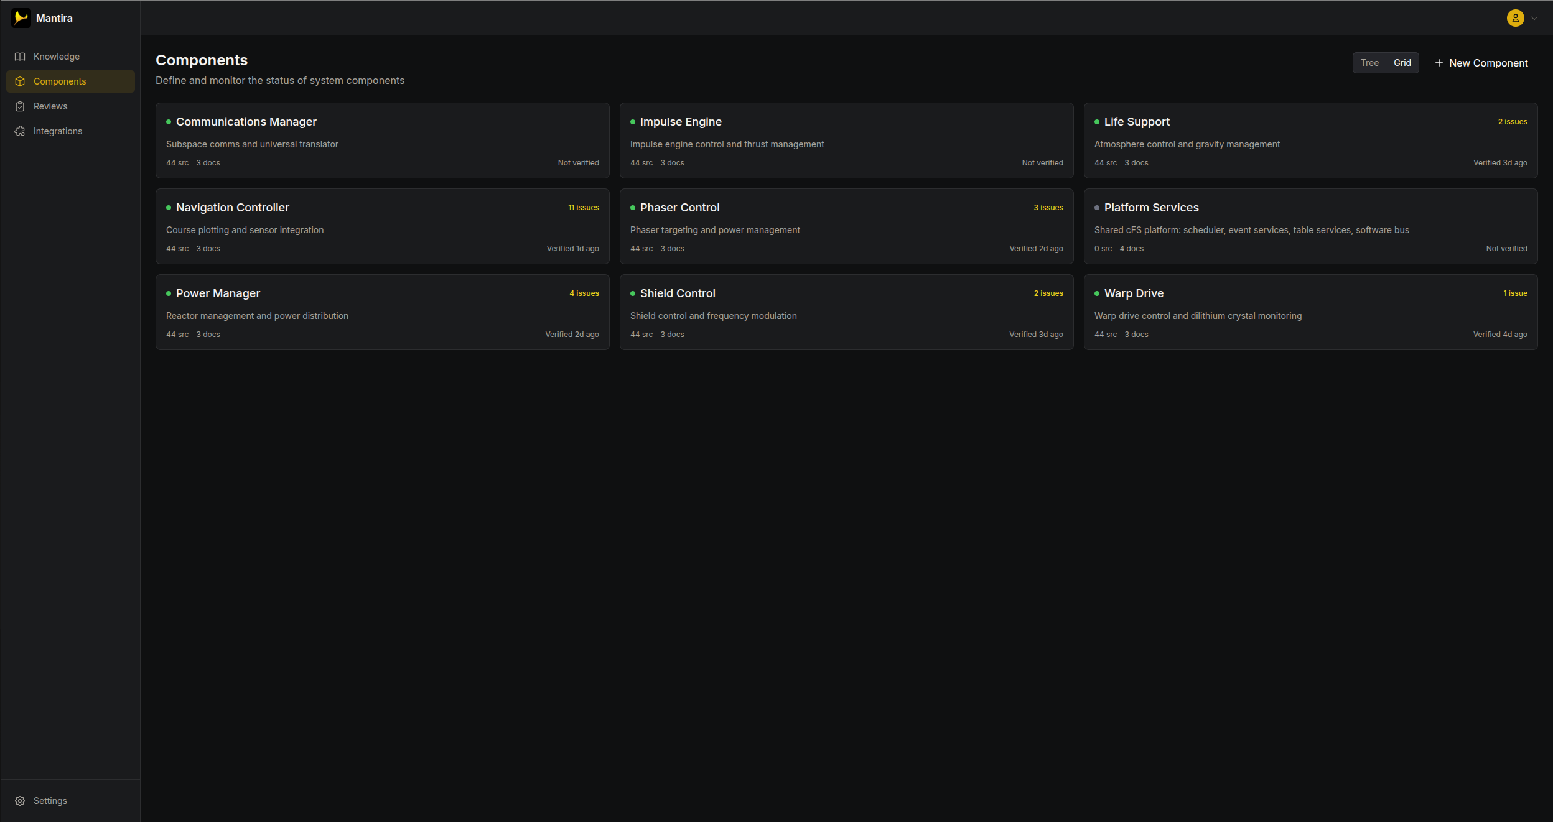
Task: Click the plus icon beside New Component
Action: (1439, 63)
